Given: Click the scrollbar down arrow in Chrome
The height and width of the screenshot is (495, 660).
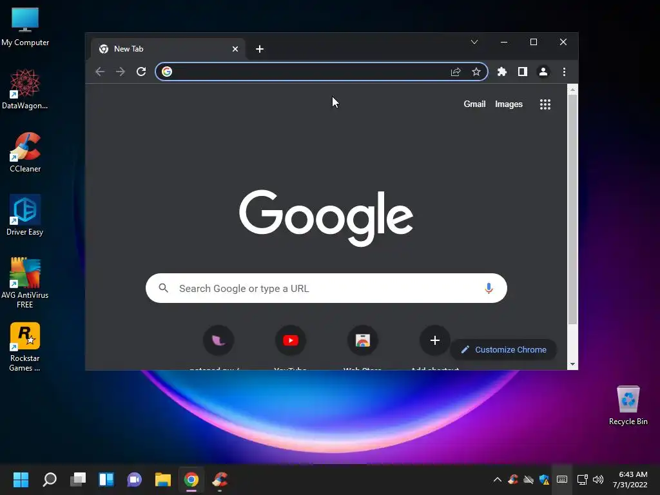Looking at the screenshot, I should 572,364.
